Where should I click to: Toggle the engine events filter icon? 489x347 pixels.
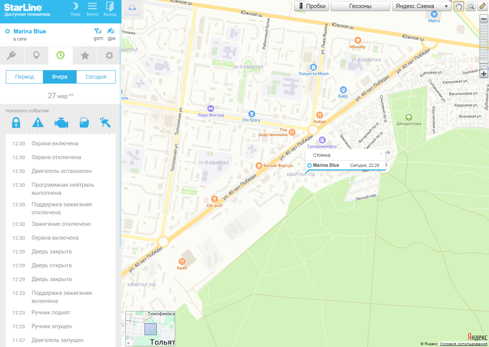pos(61,123)
